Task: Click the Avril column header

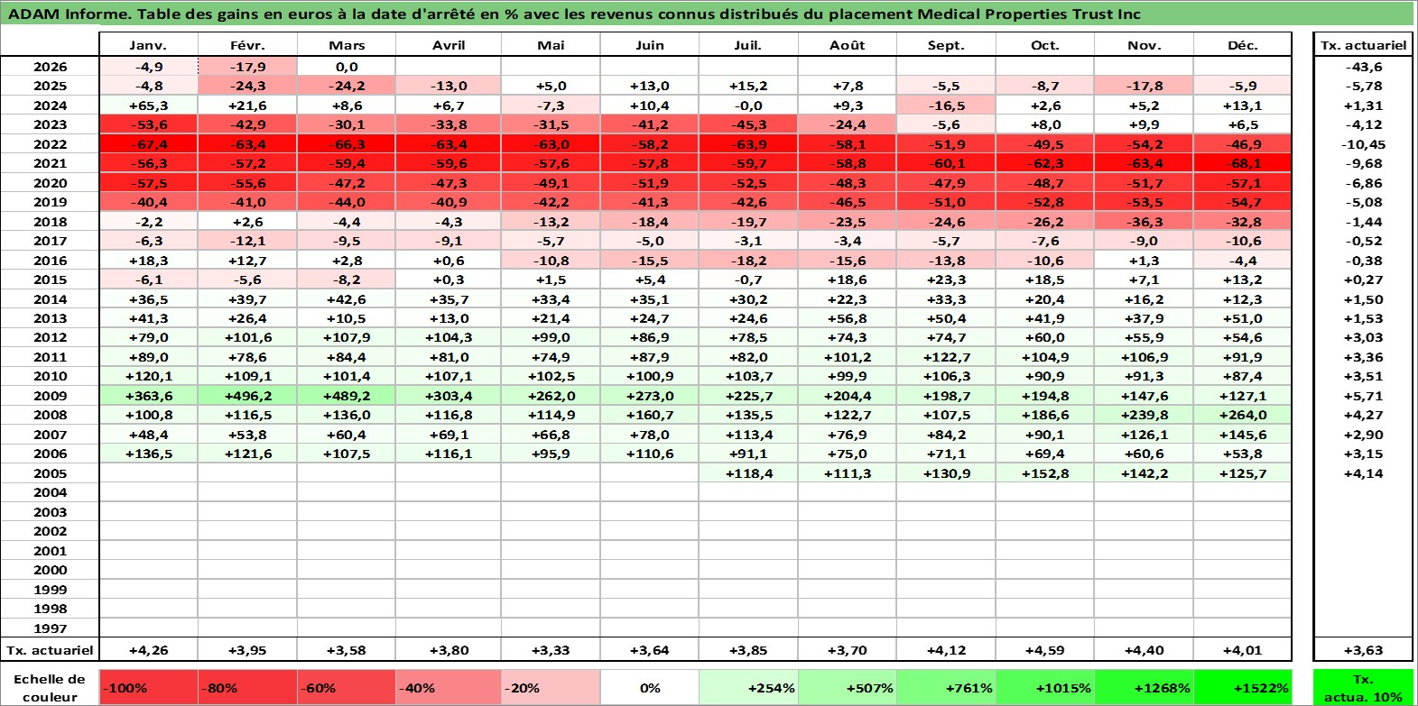Action: click(449, 45)
